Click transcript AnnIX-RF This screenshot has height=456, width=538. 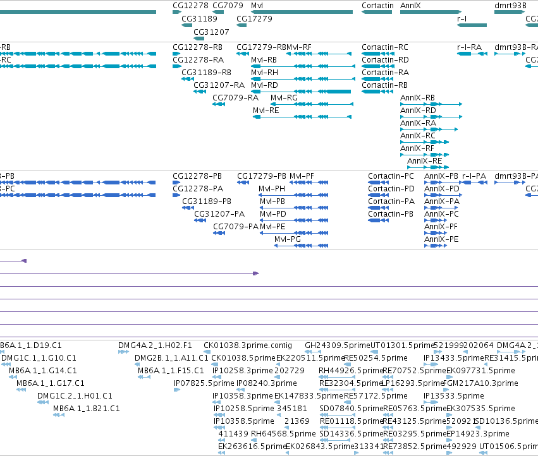417,148
